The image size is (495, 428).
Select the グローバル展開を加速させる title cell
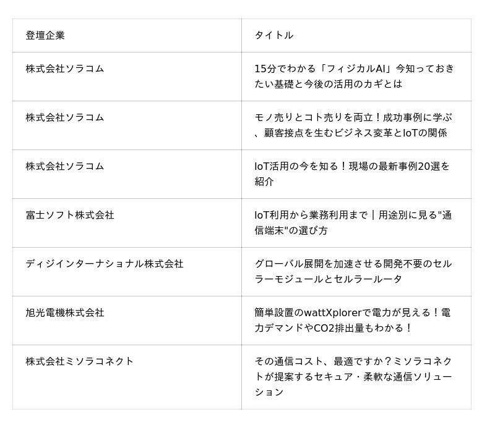click(x=353, y=271)
